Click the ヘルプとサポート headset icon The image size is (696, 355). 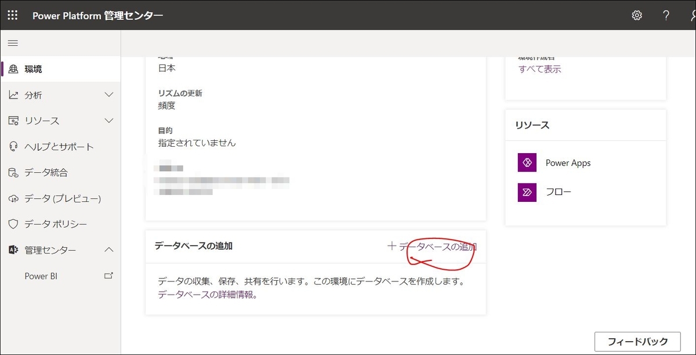coord(13,147)
